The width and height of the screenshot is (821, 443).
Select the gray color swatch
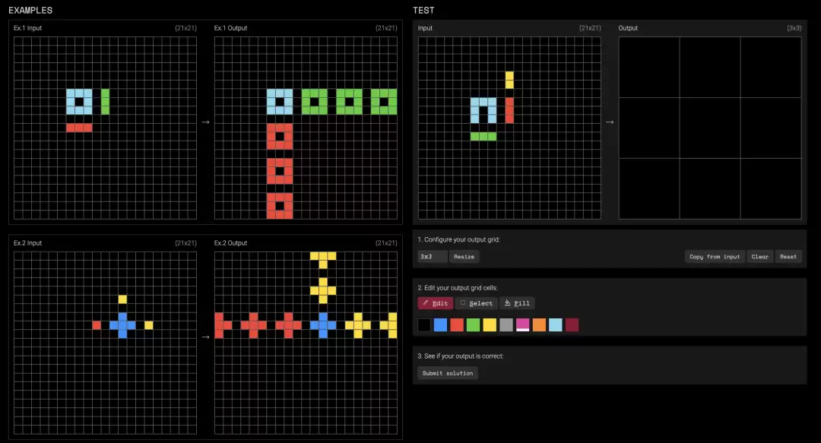[506, 325]
